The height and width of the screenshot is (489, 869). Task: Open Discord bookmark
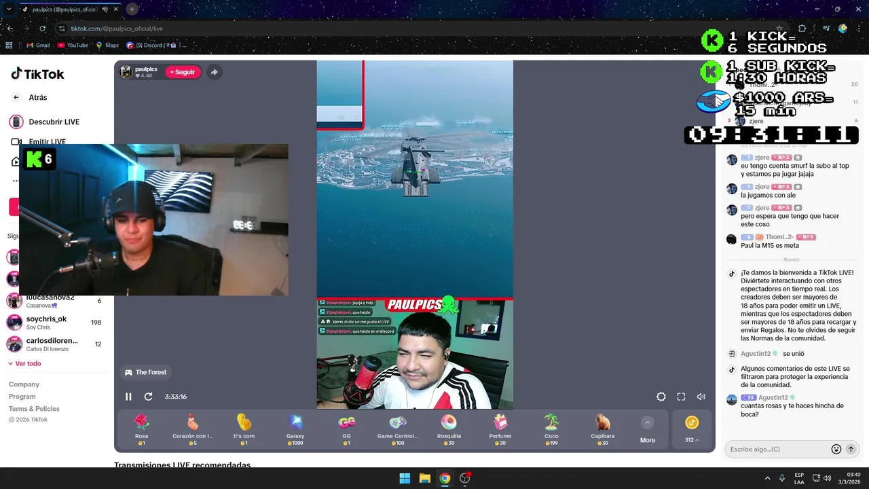[151, 46]
